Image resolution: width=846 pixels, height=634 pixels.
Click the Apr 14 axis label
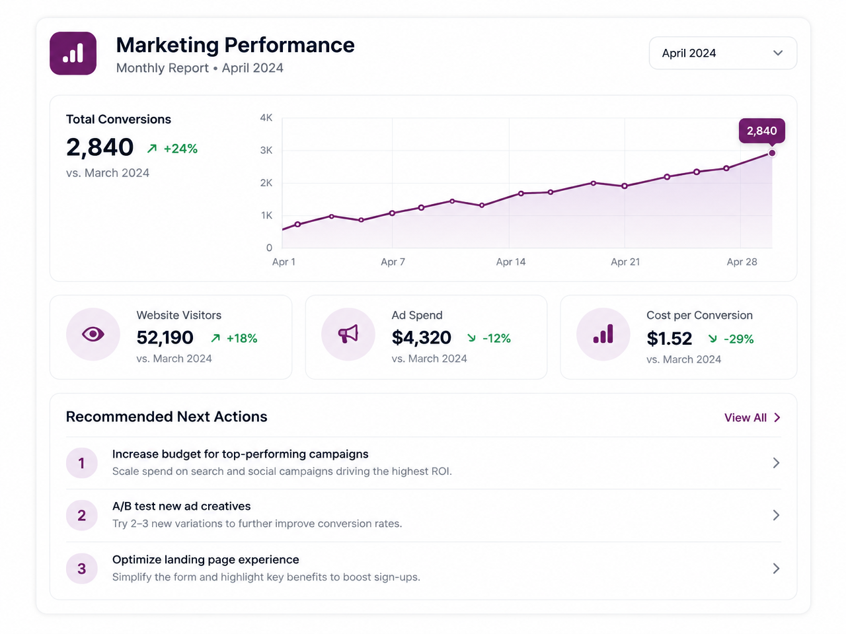(x=511, y=262)
